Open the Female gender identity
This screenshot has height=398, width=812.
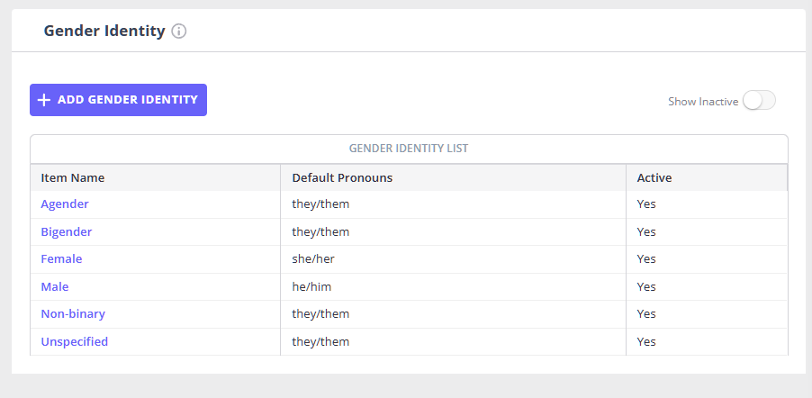tap(61, 259)
